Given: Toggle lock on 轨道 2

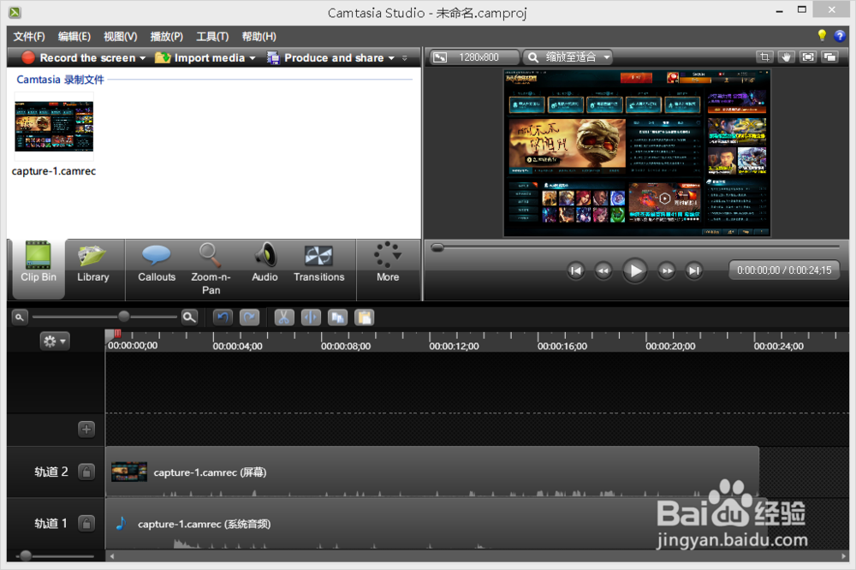Looking at the screenshot, I should pyautogui.click(x=86, y=472).
